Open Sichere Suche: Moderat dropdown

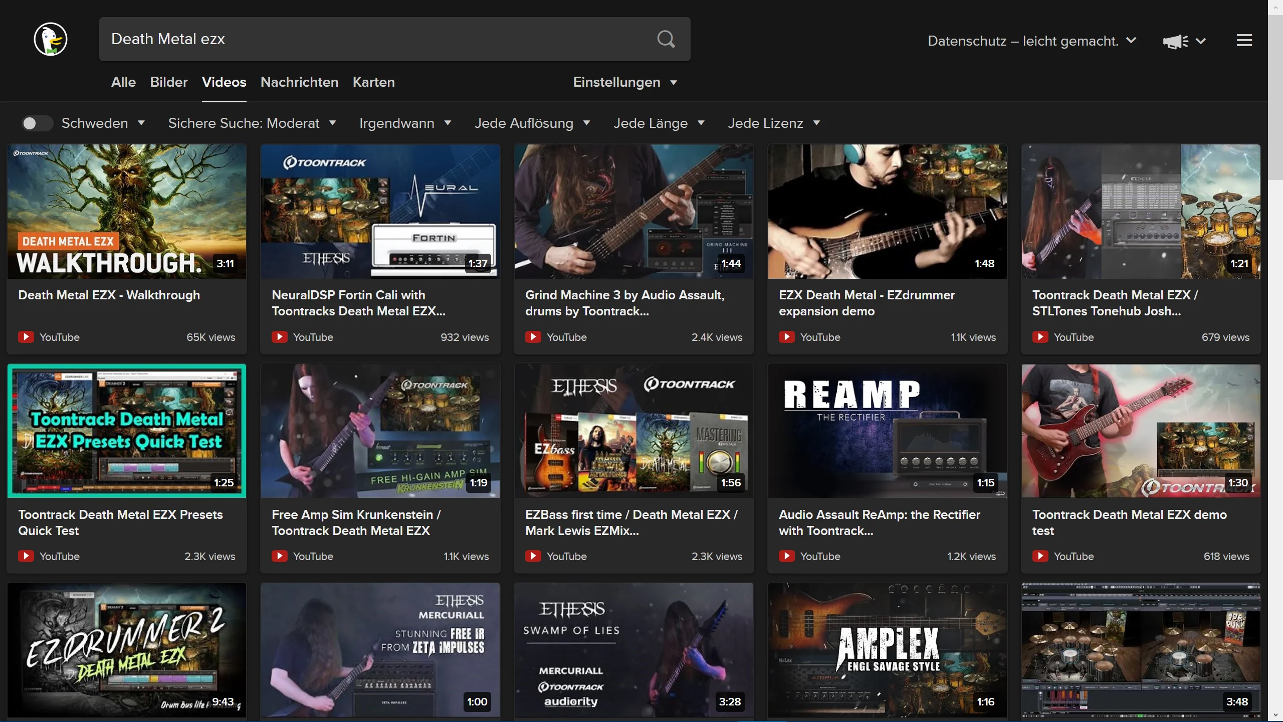click(252, 123)
